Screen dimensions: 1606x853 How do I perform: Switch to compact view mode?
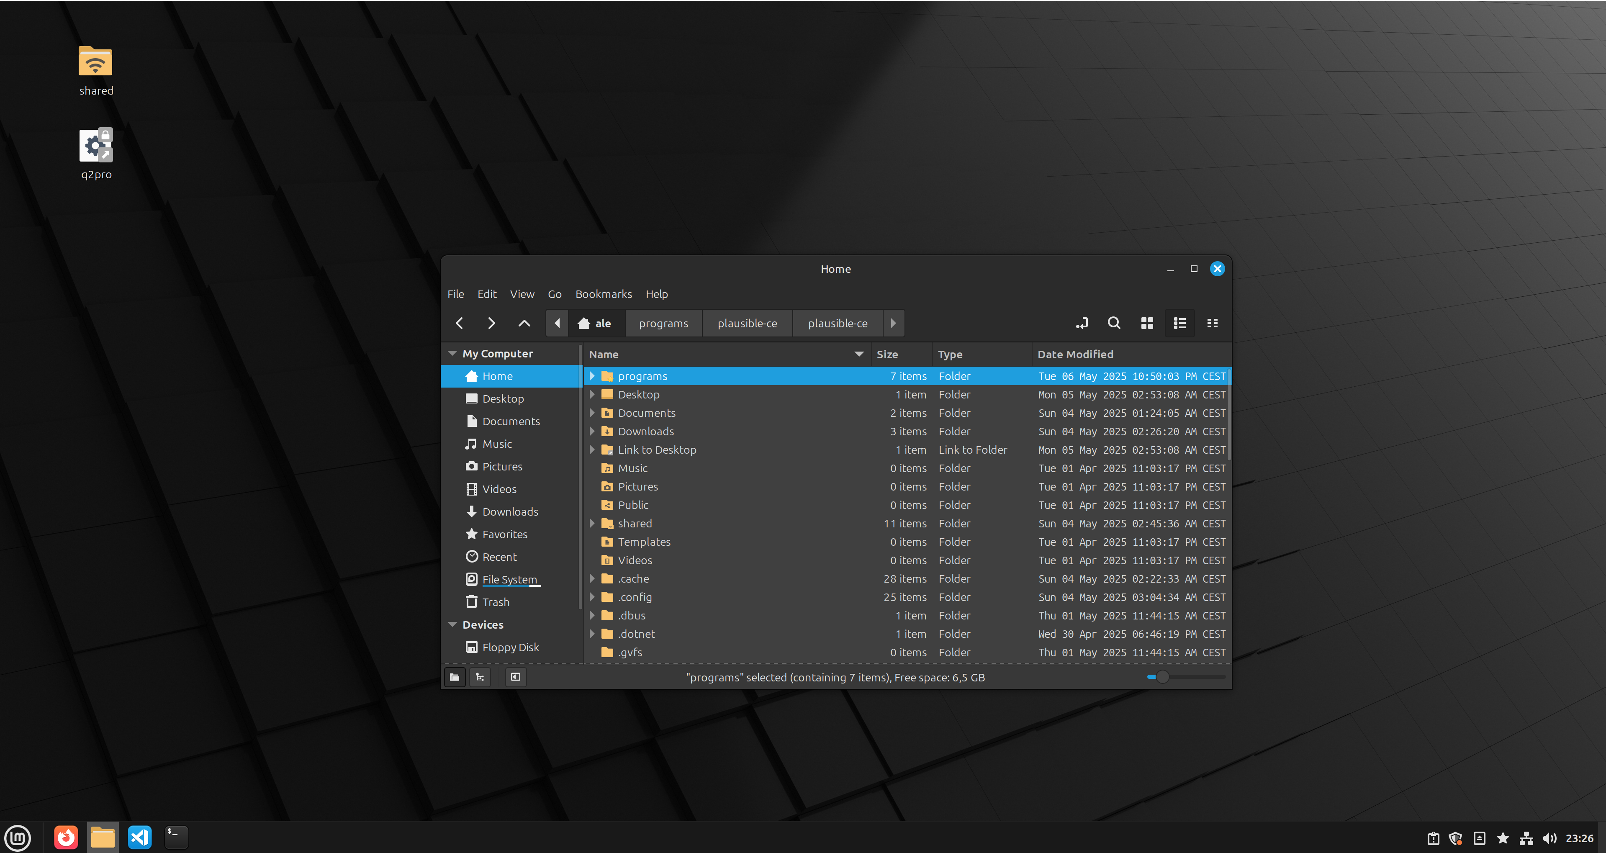point(1212,323)
